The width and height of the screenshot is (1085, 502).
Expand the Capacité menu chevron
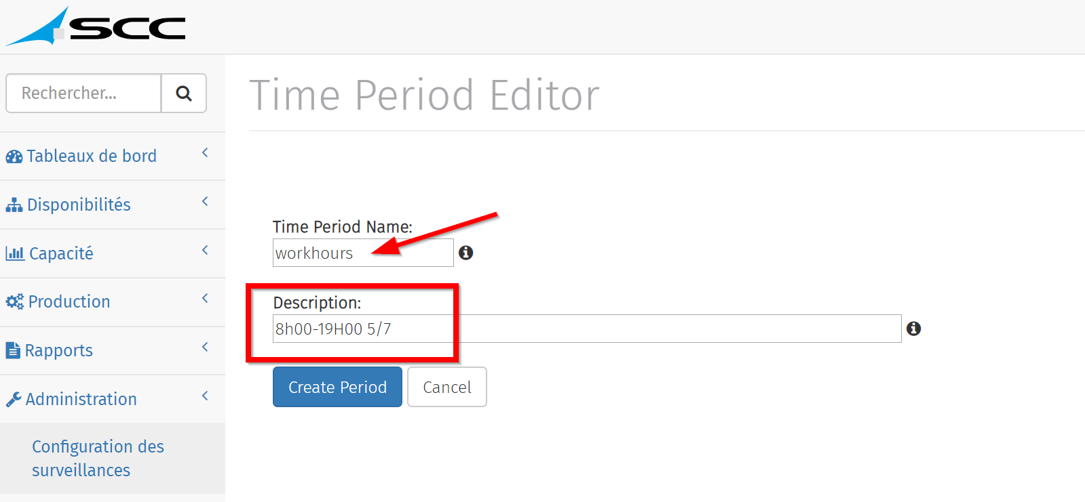point(205,251)
